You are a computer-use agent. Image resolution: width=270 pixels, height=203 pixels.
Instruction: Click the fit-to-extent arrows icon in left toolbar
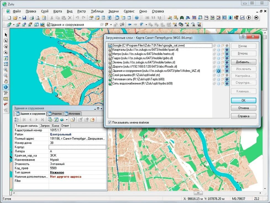point(6,64)
